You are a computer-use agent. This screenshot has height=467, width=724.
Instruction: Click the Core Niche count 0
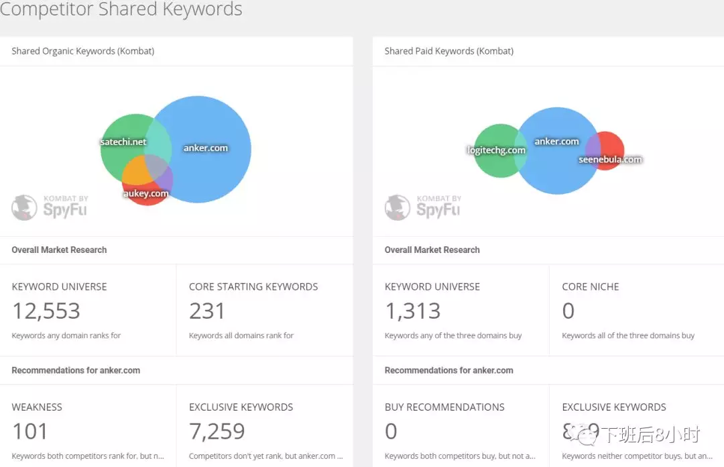(x=568, y=311)
